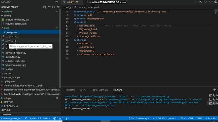Open the DEBUG CONSOLE panel tab
Viewport: 218px width, 122px height.
coord(100,90)
